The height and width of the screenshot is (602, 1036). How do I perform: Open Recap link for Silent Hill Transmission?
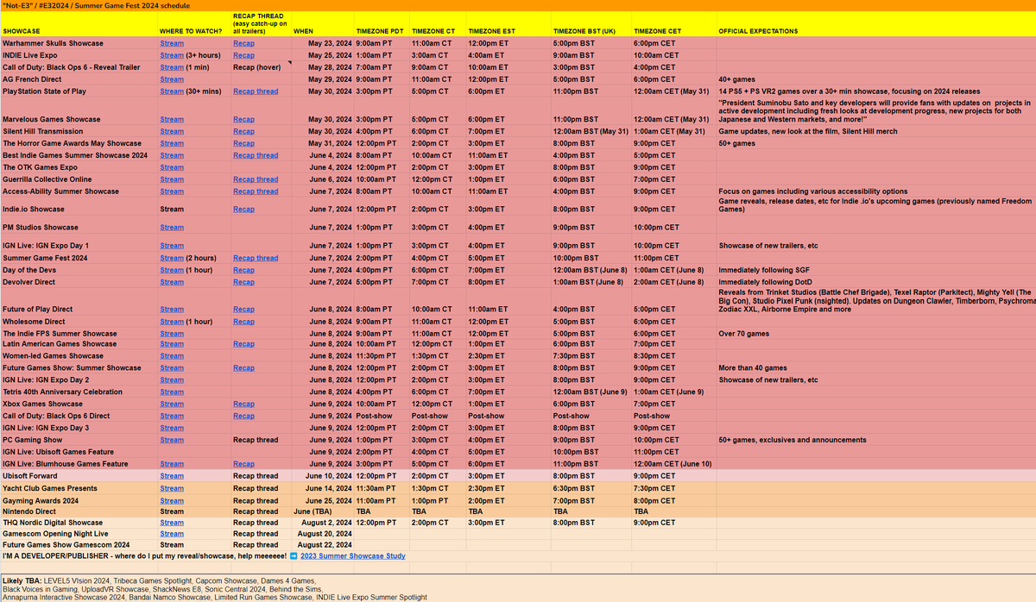coord(243,131)
